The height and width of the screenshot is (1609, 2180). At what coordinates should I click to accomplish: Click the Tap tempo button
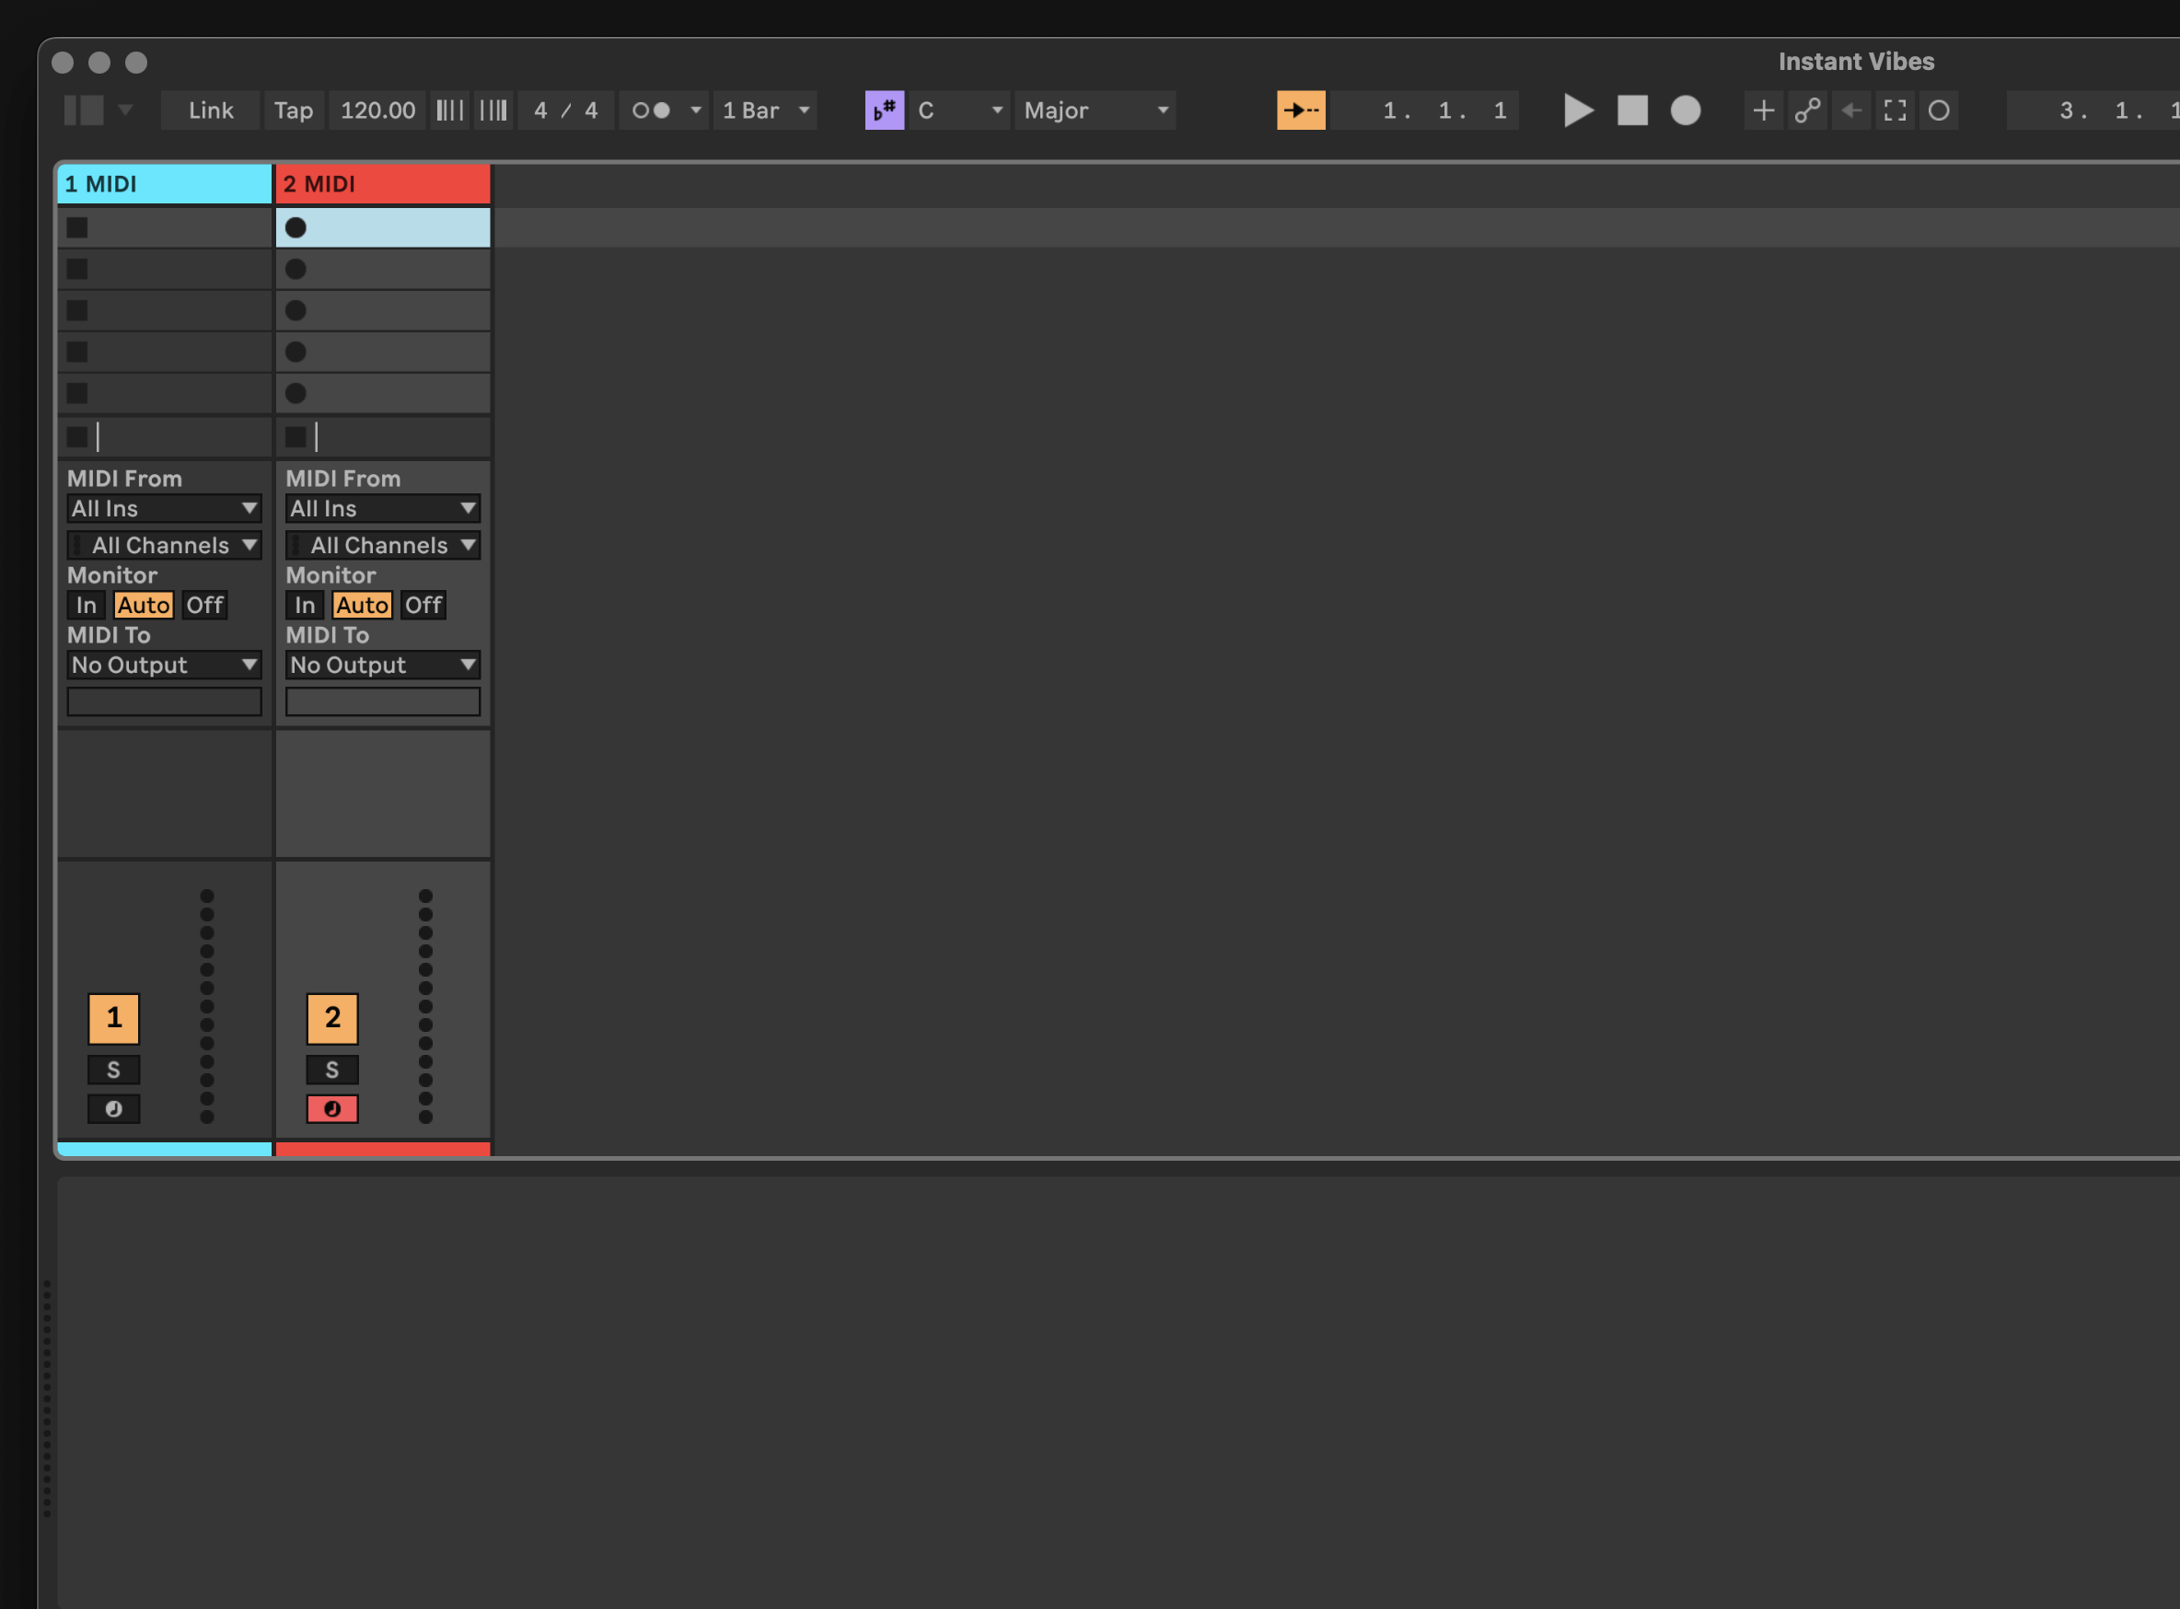click(x=293, y=110)
